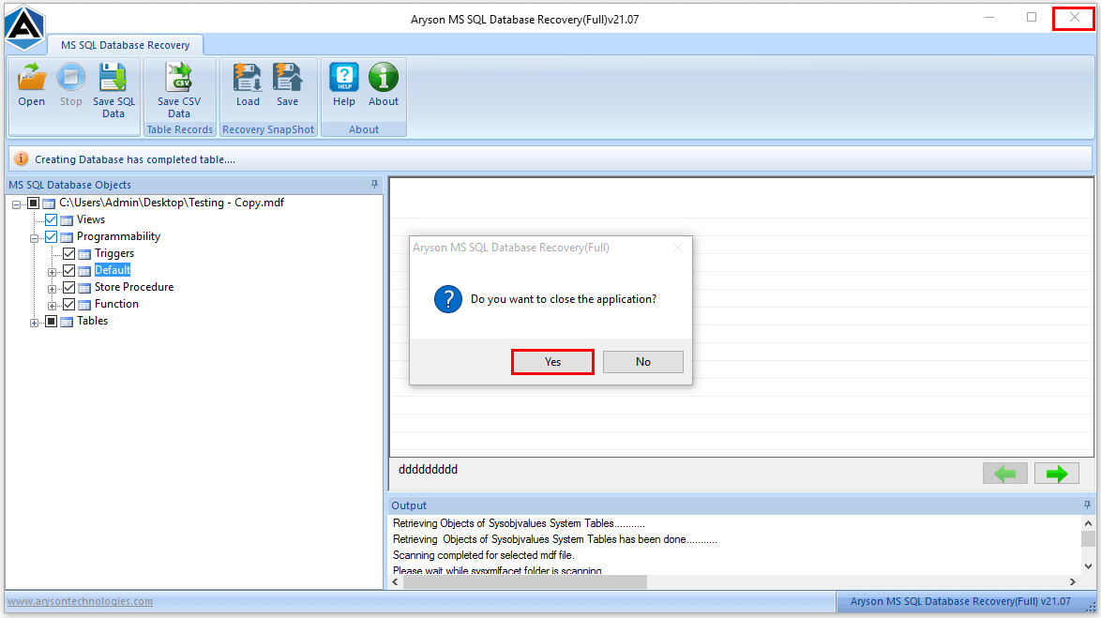
Task: Pin the MS SQL Database Objects panel
Action: 374,184
